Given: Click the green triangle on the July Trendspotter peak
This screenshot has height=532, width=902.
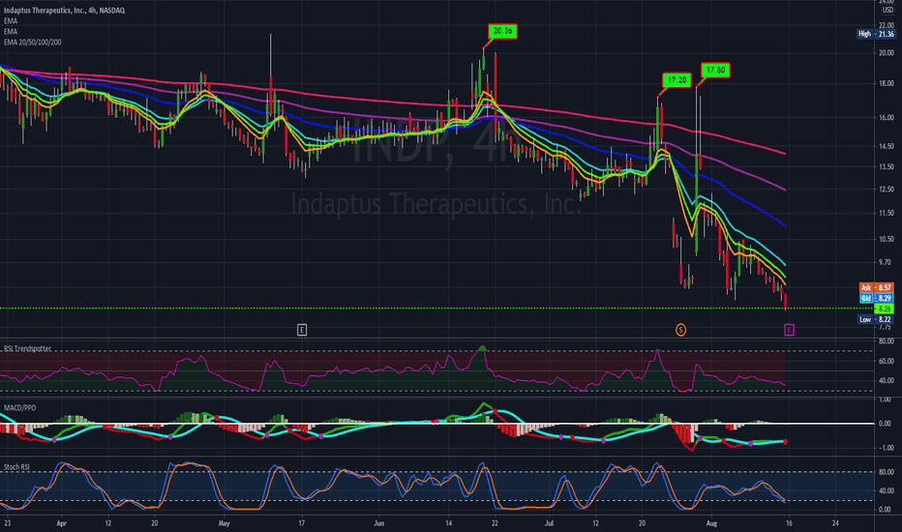Looking at the screenshot, I should click(657, 350).
